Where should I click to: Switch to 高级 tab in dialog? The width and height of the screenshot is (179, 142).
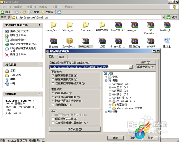pyautogui.click(x=63, y=57)
